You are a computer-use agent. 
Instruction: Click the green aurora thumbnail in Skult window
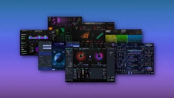pyautogui.click(x=62, y=31)
